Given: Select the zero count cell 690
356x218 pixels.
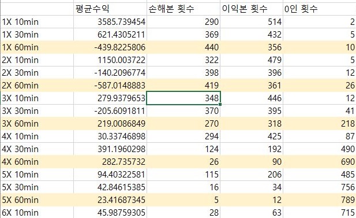Looking at the screenshot, I should click(x=320, y=162).
